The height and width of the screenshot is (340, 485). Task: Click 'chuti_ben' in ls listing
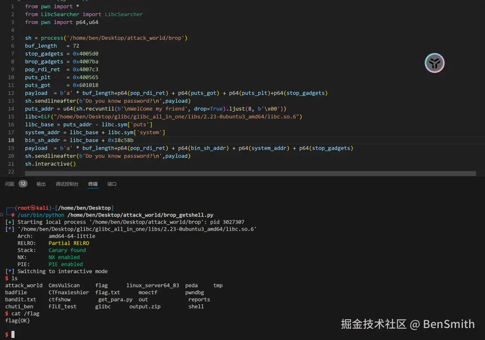pos(19,306)
